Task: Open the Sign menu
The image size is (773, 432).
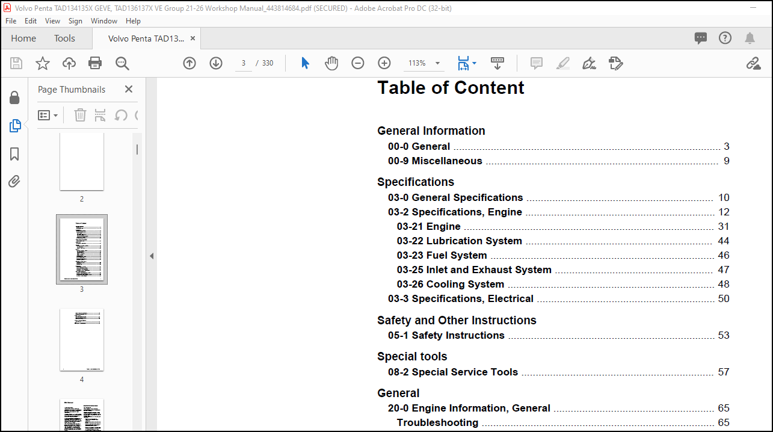Action: tap(75, 20)
